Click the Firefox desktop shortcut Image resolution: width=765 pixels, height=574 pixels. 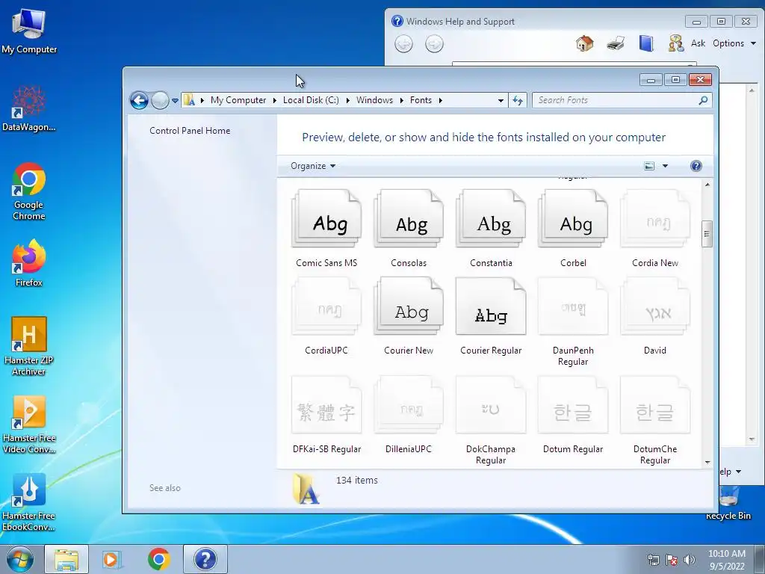click(29, 264)
